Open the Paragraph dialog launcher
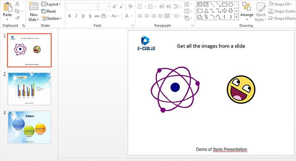The width and height of the screenshot is (296, 161). [x=192, y=26]
